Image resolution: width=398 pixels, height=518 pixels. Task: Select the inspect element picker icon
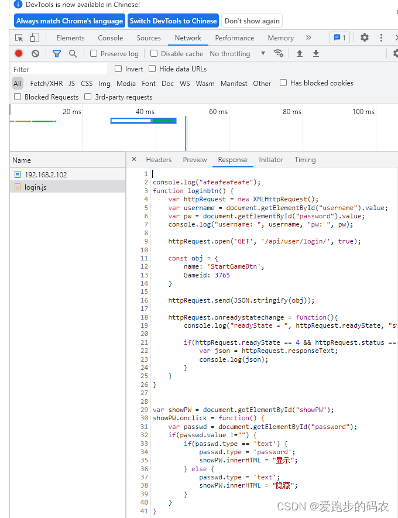(19, 37)
